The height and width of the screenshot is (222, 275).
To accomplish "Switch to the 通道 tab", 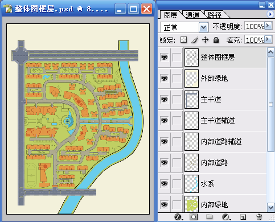I will pos(192,15).
